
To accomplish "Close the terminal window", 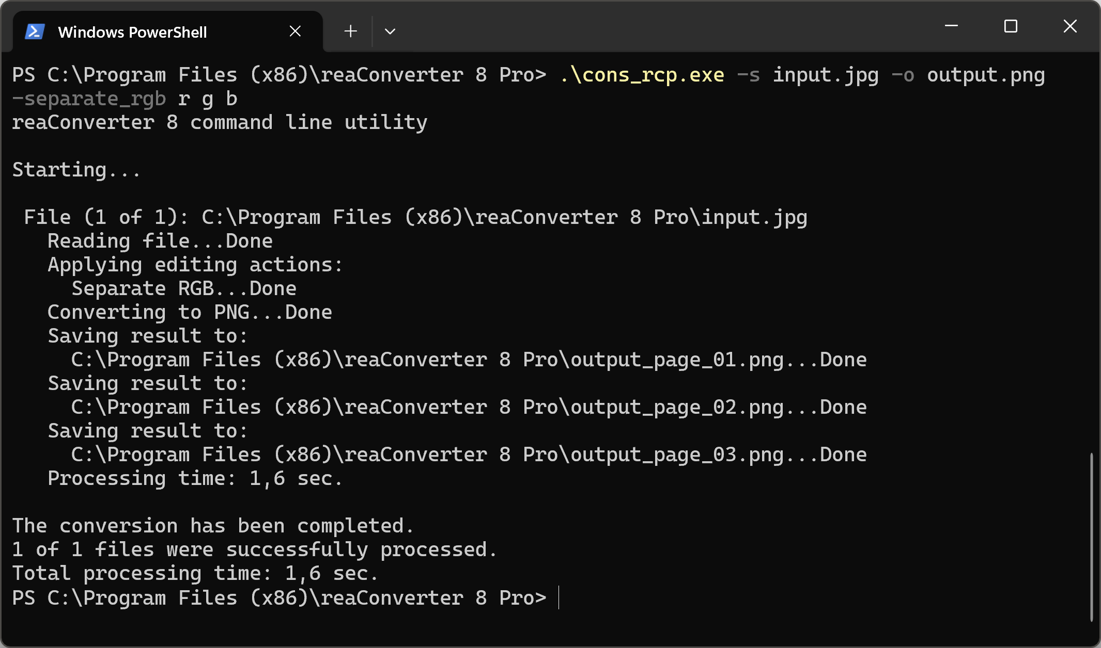I will (1070, 26).
